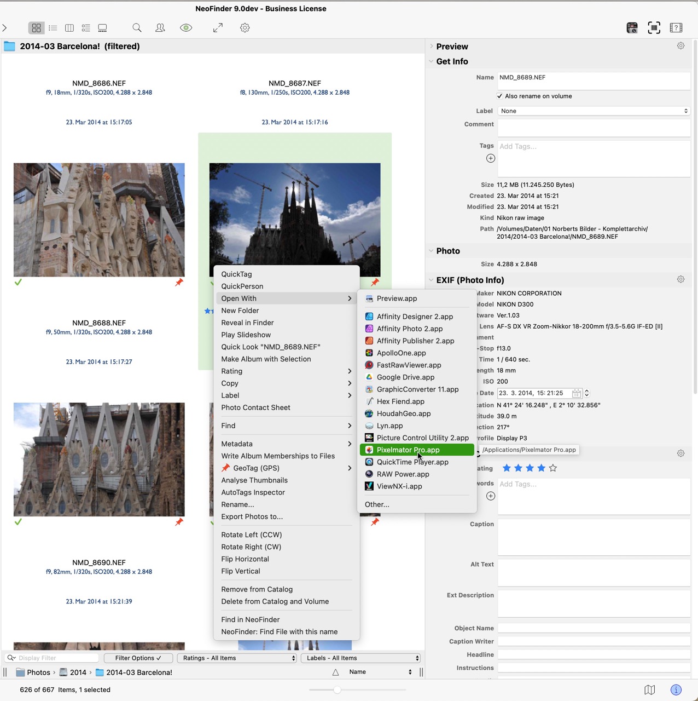Open the people icon in toolbar
Viewport: 698px width, 701px height.
pos(160,28)
